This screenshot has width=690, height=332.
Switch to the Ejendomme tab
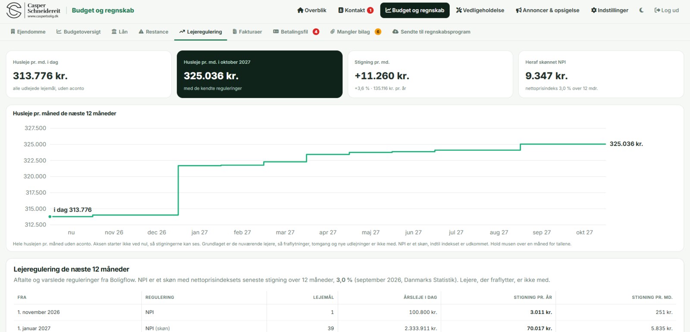28,32
